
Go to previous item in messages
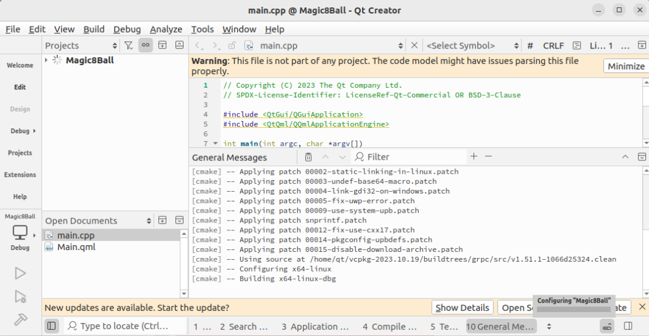(x=325, y=157)
